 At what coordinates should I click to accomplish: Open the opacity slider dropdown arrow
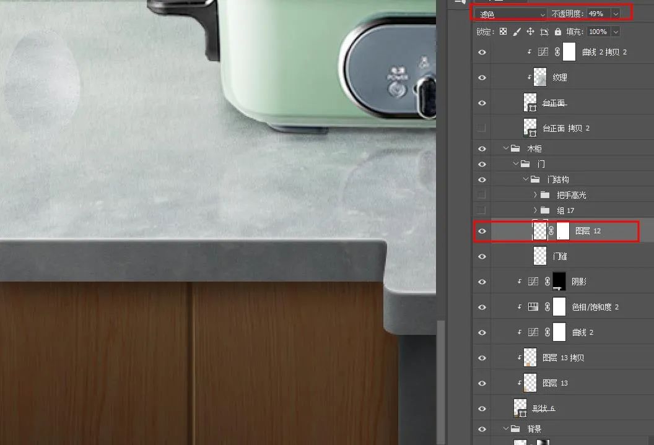[616, 14]
